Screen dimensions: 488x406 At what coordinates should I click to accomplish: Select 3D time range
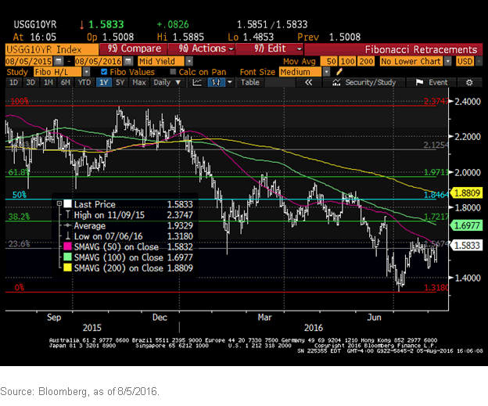30,82
